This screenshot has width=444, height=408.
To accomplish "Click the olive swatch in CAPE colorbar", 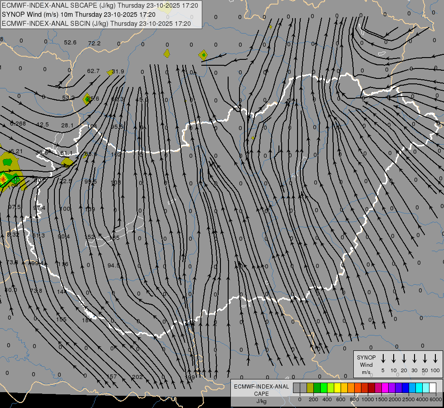I will tap(310, 388).
